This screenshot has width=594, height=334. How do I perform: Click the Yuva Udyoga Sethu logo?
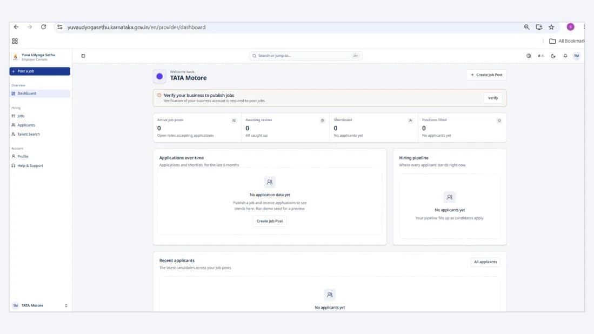point(16,57)
